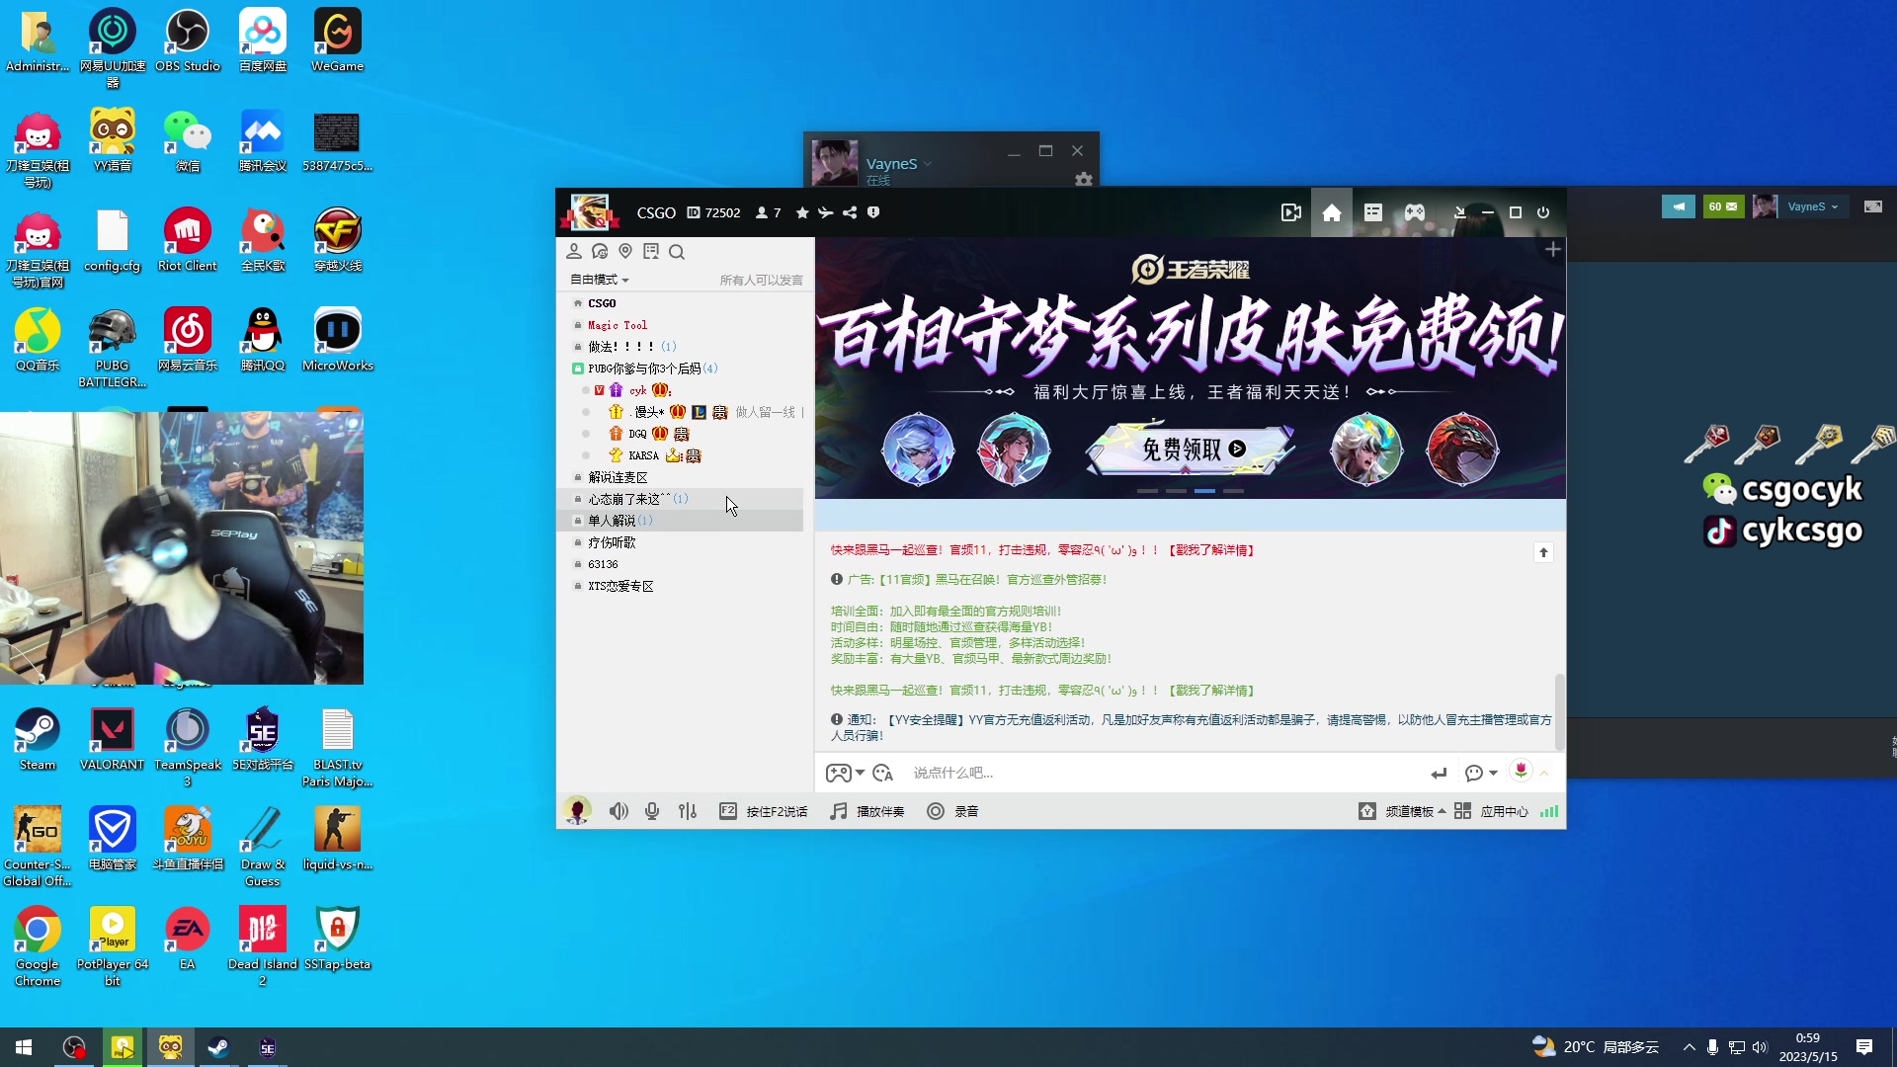Mute the speaker in YY bottom bar
This screenshot has height=1067, width=1897.
(619, 811)
